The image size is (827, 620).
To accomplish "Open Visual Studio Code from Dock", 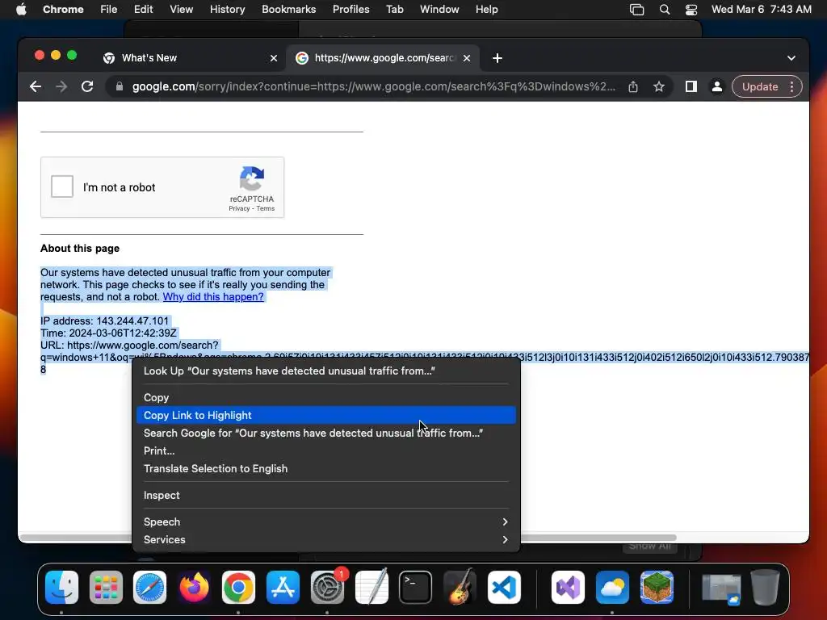I will coord(504,587).
